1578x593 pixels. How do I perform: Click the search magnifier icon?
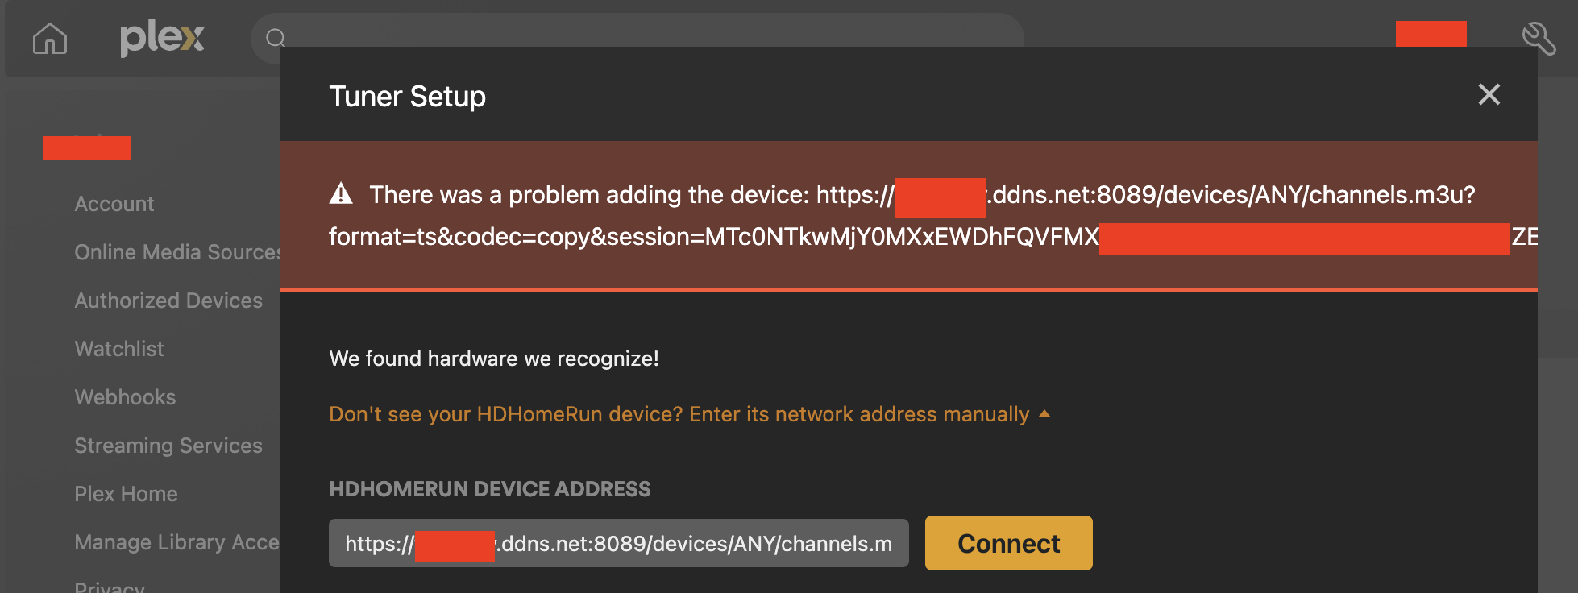[x=276, y=38]
